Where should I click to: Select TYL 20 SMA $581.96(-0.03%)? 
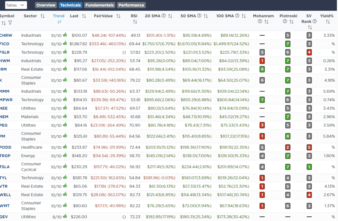pyautogui.click(x=159, y=178)
